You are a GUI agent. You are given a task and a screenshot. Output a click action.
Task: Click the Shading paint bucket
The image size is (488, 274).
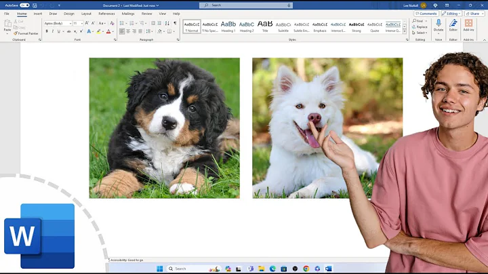click(x=159, y=31)
